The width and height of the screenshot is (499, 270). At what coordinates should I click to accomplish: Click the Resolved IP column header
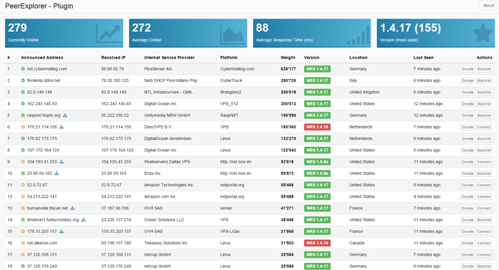[x=113, y=58]
